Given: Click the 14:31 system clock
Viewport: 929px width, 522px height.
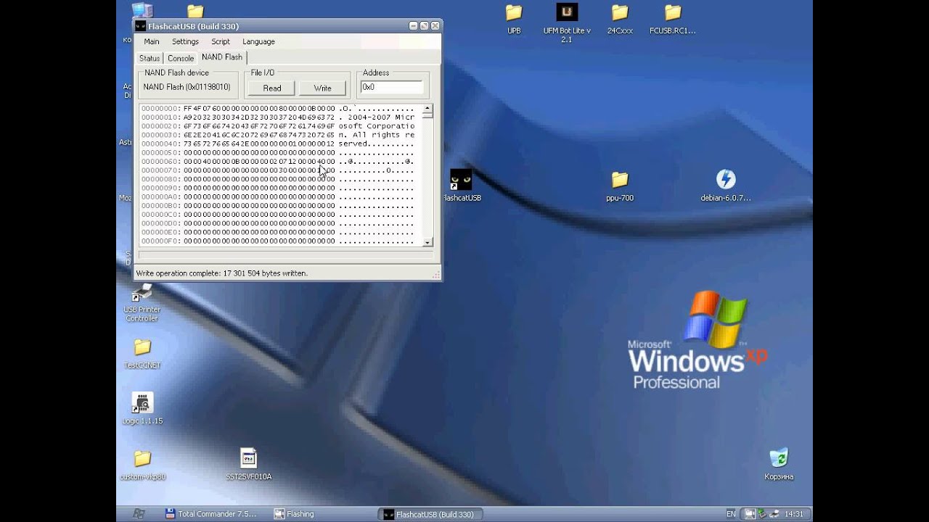Looking at the screenshot, I should [794, 514].
